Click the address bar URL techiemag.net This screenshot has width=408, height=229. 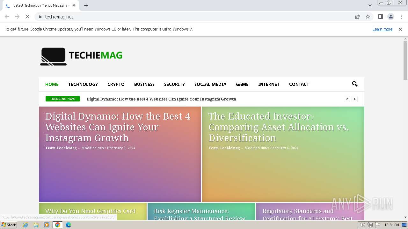coord(59,17)
